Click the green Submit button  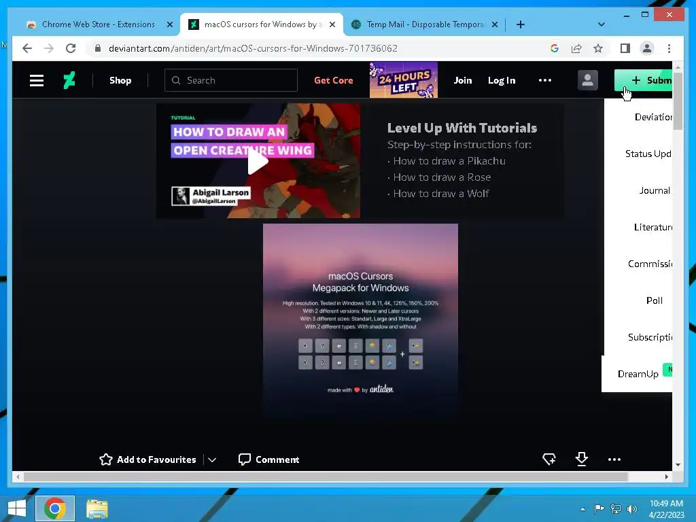643,80
